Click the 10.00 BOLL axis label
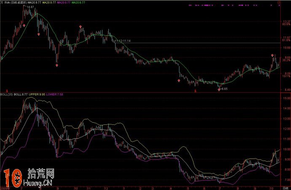The image size is (291, 190). (x=287, y=149)
